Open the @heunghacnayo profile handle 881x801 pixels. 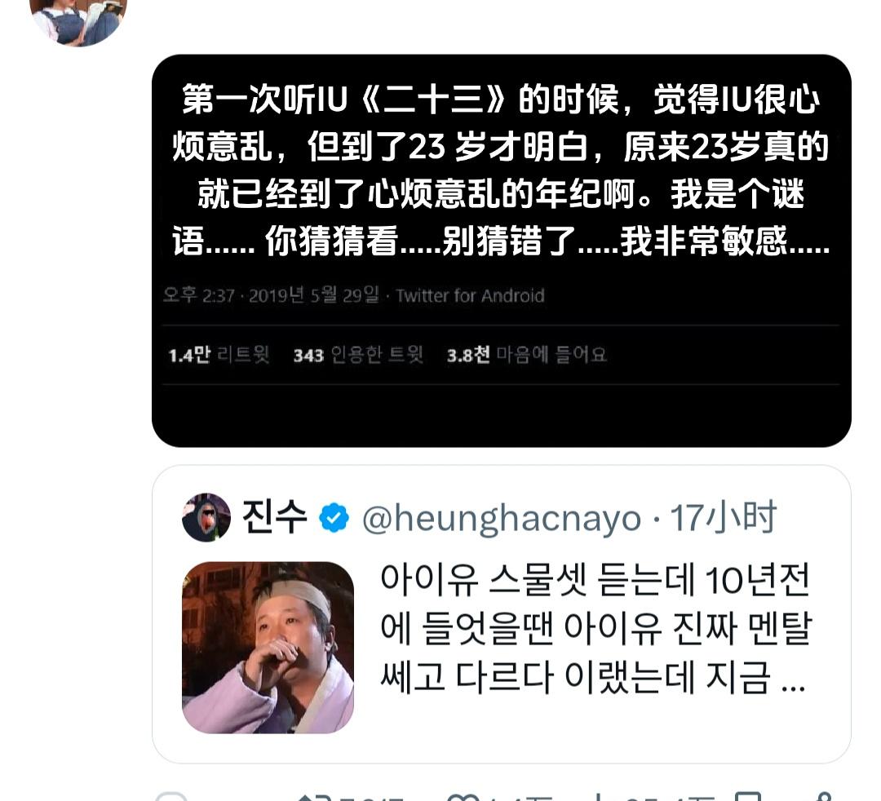point(502,519)
